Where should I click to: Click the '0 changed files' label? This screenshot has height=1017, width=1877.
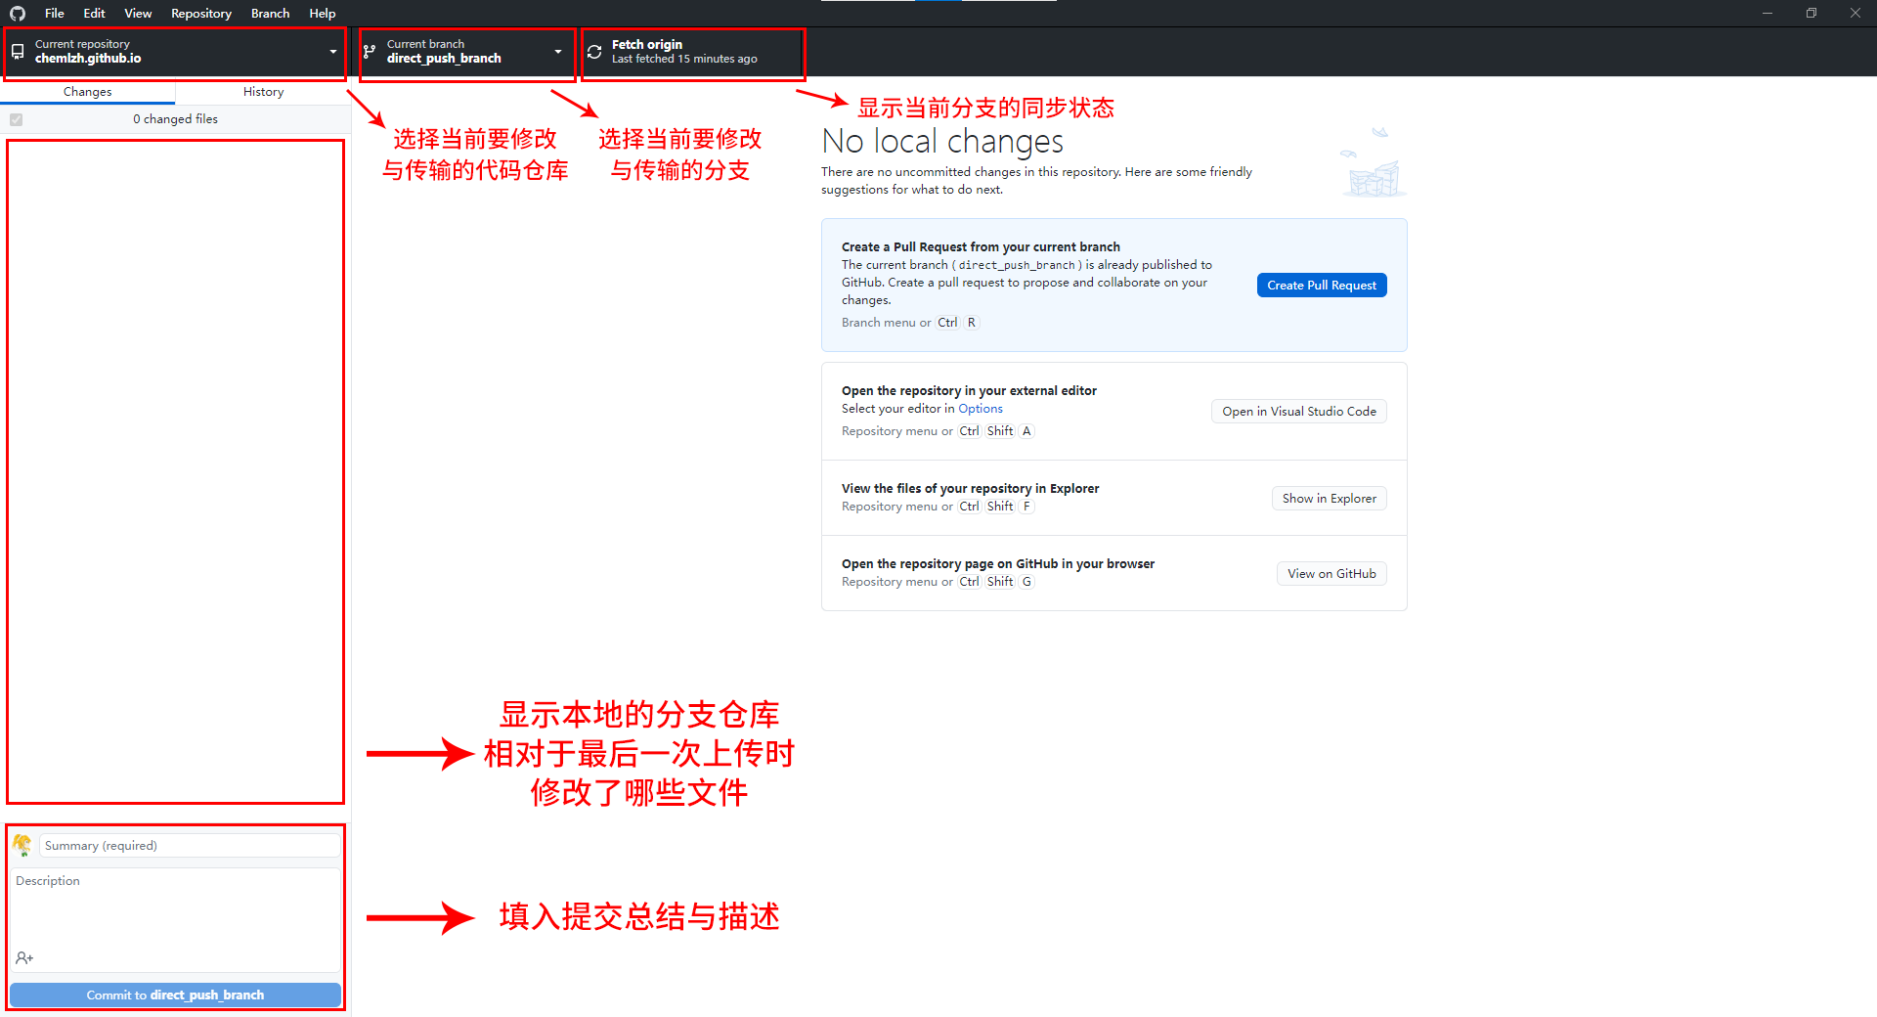(176, 119)
